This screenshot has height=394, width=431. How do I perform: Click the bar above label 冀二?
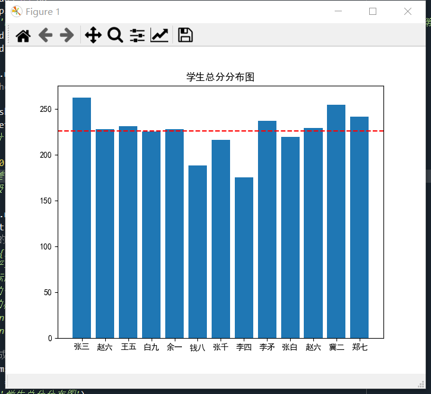(x=336, y=221)
